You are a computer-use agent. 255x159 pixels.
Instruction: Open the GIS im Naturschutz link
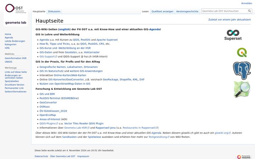pos(51,71)
